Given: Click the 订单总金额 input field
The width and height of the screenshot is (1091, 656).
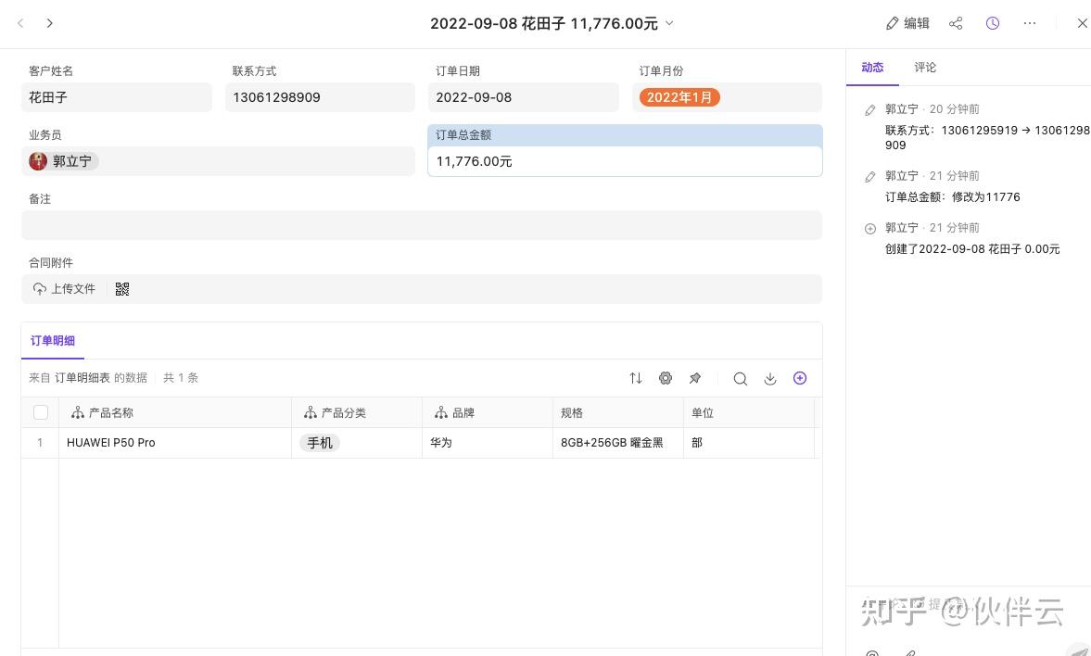Looking at the screenshot, I should point(625,161).
